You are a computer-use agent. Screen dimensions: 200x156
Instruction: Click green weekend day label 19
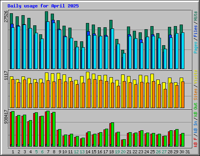117,152
